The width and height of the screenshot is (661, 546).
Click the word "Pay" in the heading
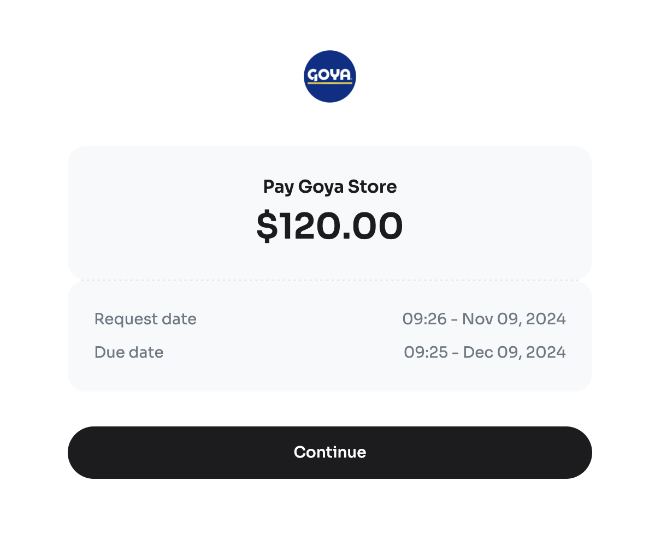[x=279, y=187]
